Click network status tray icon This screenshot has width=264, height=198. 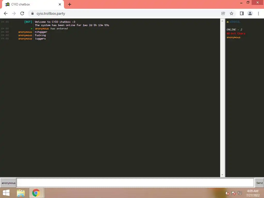[x=240, y=193]
